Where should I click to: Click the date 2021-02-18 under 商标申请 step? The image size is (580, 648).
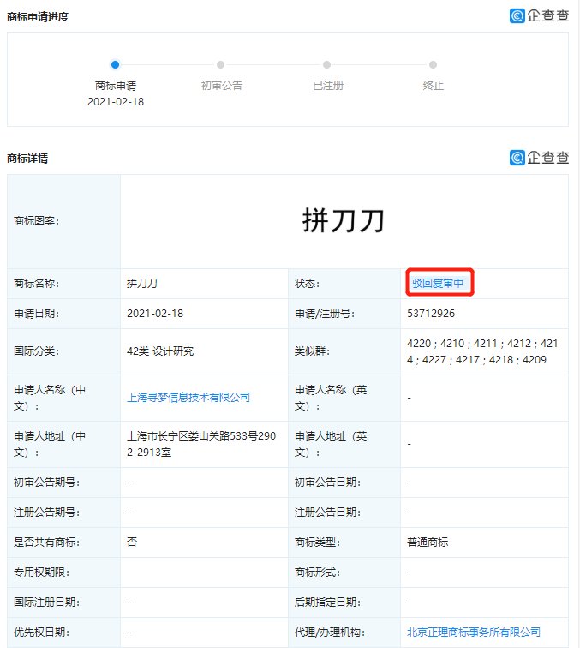[116, 102]
